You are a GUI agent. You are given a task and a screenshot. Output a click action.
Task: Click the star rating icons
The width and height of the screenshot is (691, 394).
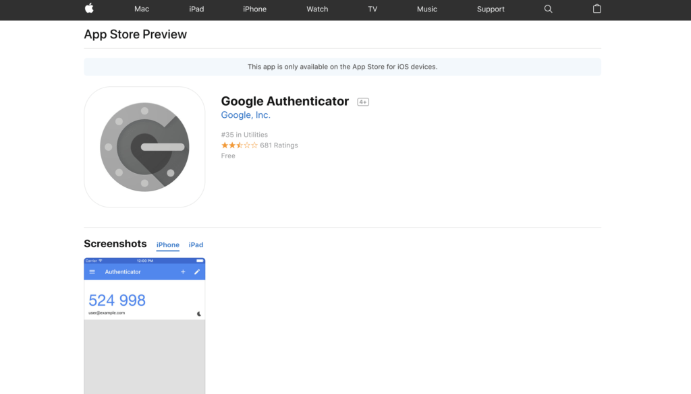pos(240,145)
